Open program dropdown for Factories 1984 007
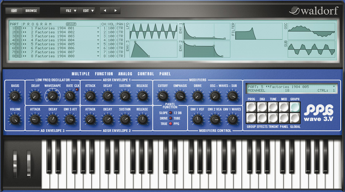Image resolution: width=345 pixels, height=192 pixels. coord(98,52)
